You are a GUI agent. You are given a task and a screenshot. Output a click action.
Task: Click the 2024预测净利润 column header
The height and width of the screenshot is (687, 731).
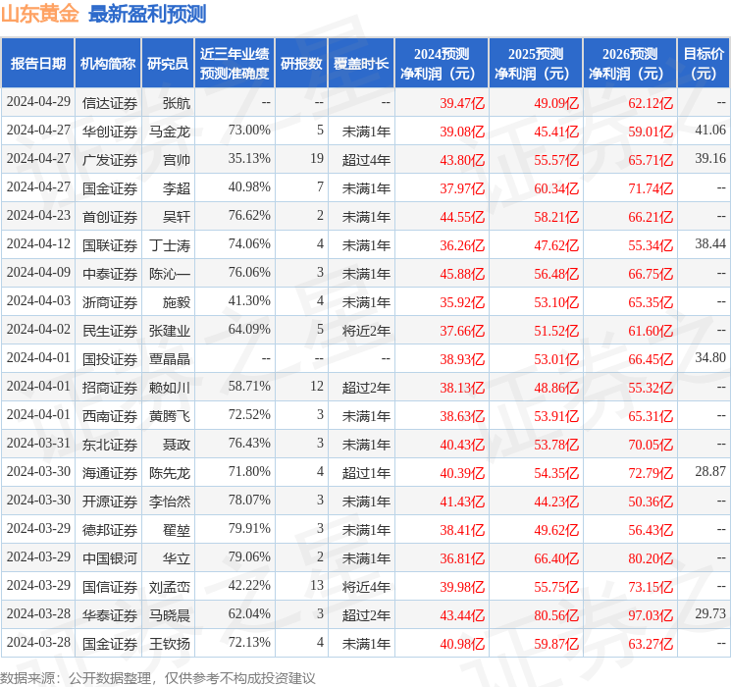(442, 64)
